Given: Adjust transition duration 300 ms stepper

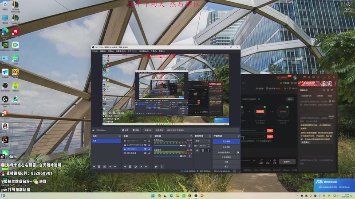Looking at the screenshot, I should 208,145.
